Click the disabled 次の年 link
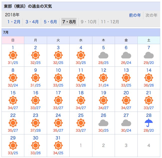 (x=151, y=15)
